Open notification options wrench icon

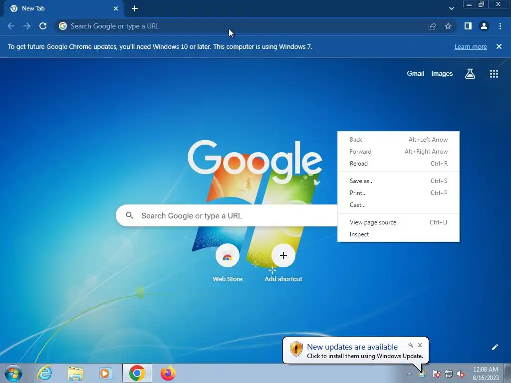[411, 345]
